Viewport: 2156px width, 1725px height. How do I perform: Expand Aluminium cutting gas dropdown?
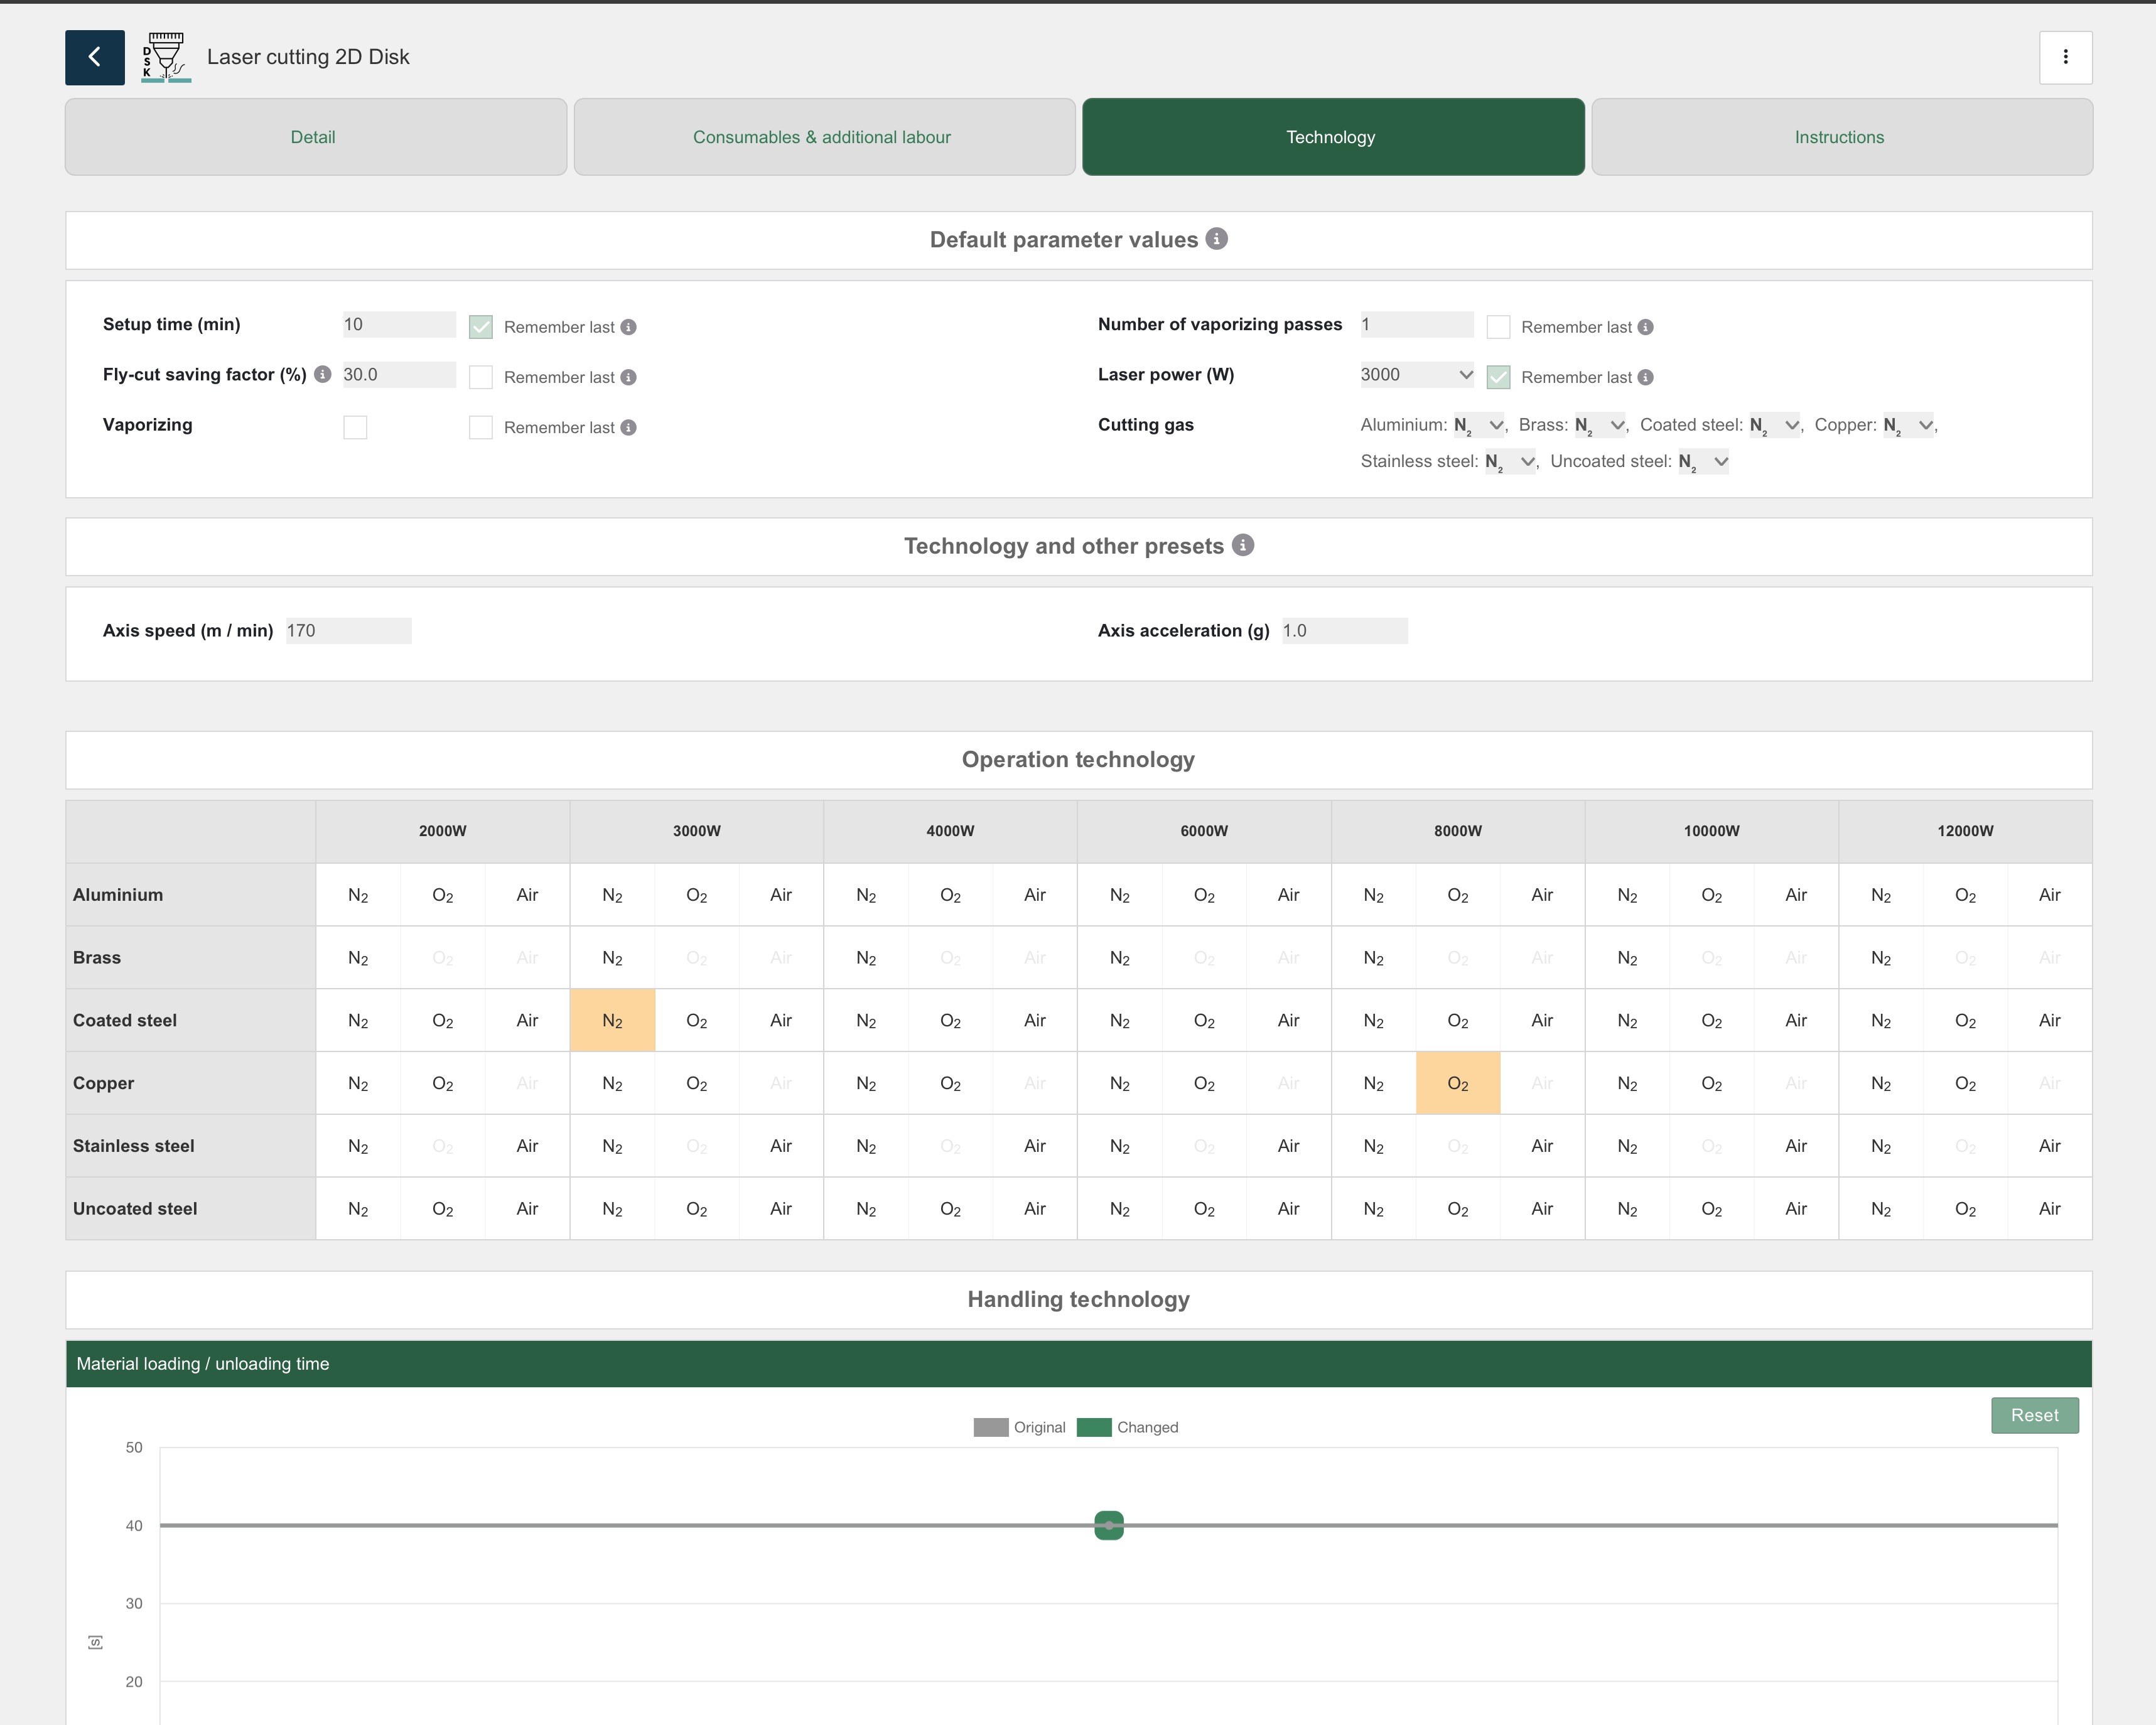1479,425
